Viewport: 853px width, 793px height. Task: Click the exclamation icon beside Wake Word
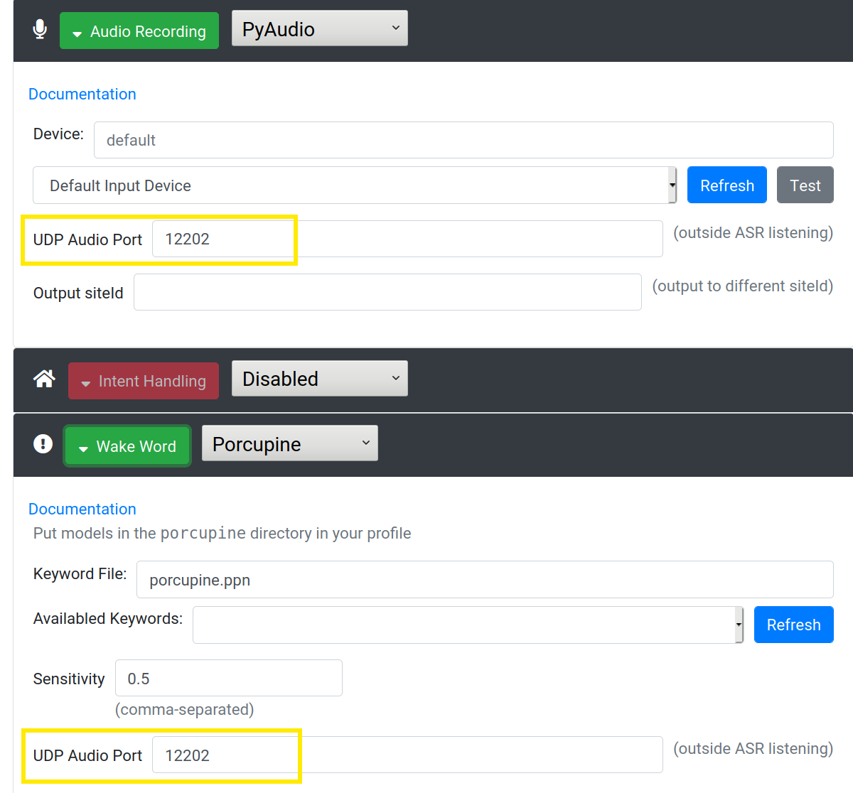click(43, 444)
